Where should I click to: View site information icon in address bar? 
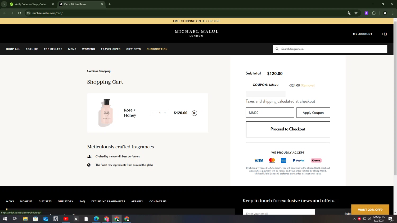[28, 13]
